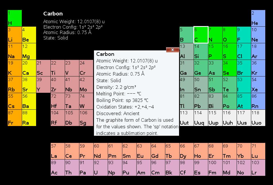
Task: Select the Helium element cell
Action: click(x=258, y=18)
